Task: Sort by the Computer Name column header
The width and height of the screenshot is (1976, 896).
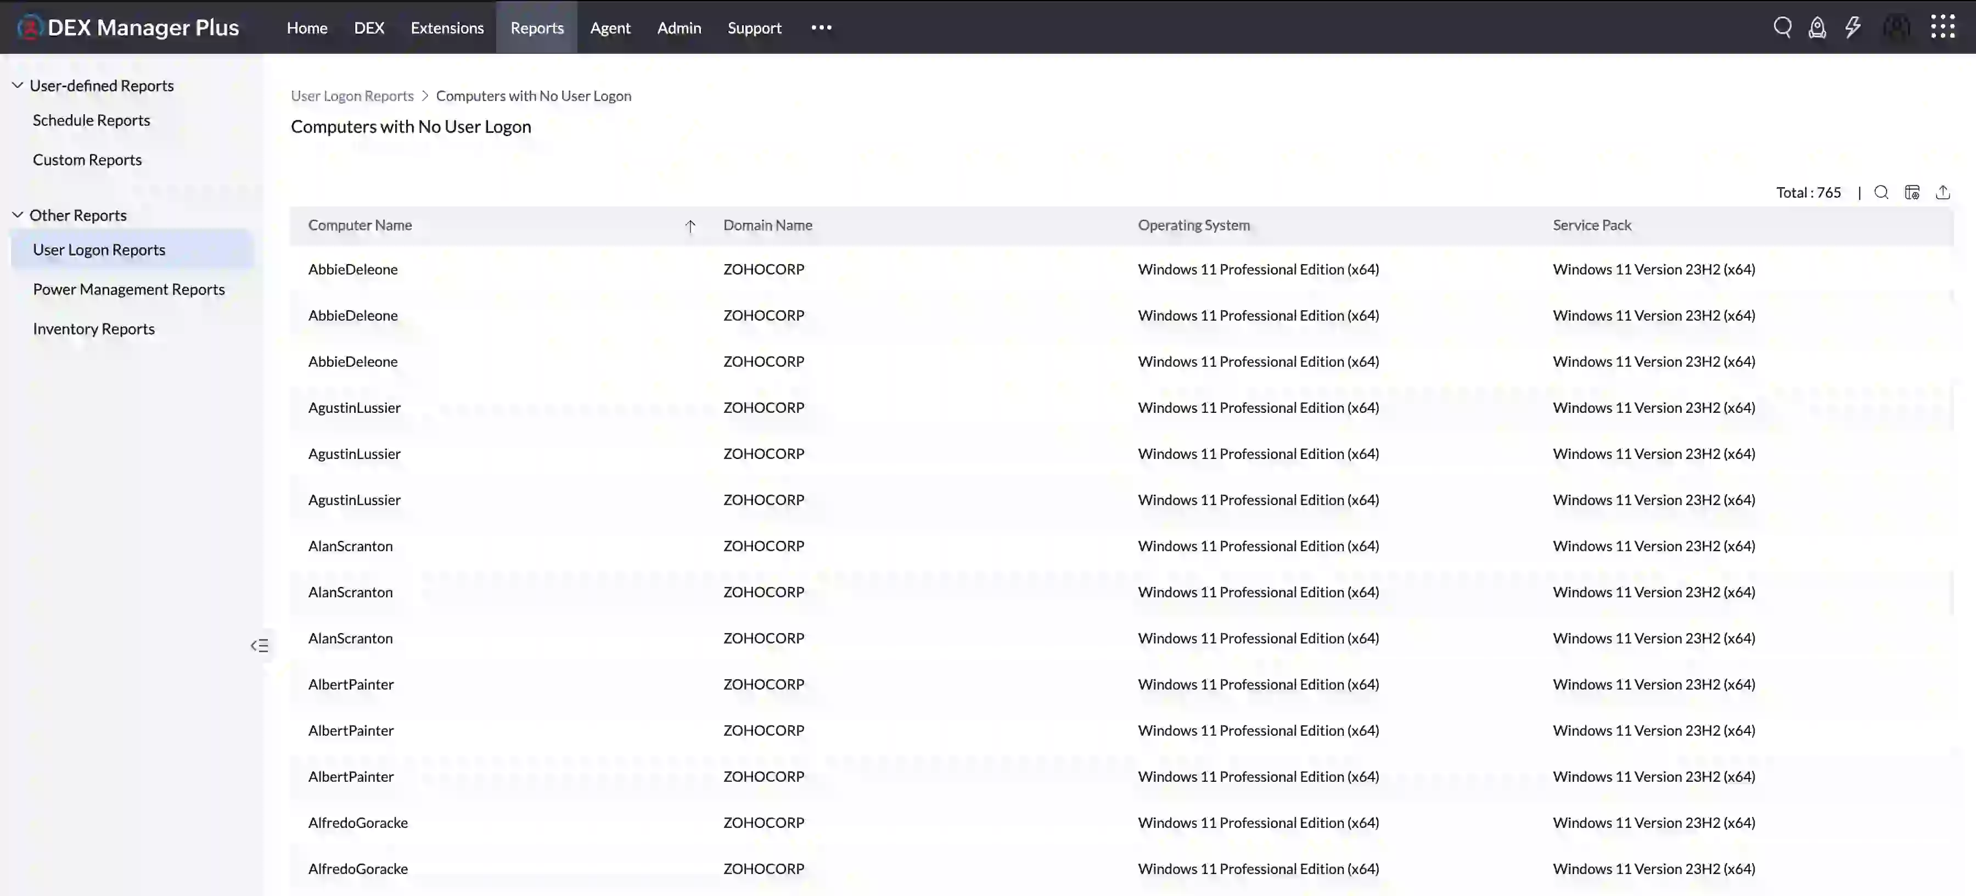Action: [x=360, y=226]
